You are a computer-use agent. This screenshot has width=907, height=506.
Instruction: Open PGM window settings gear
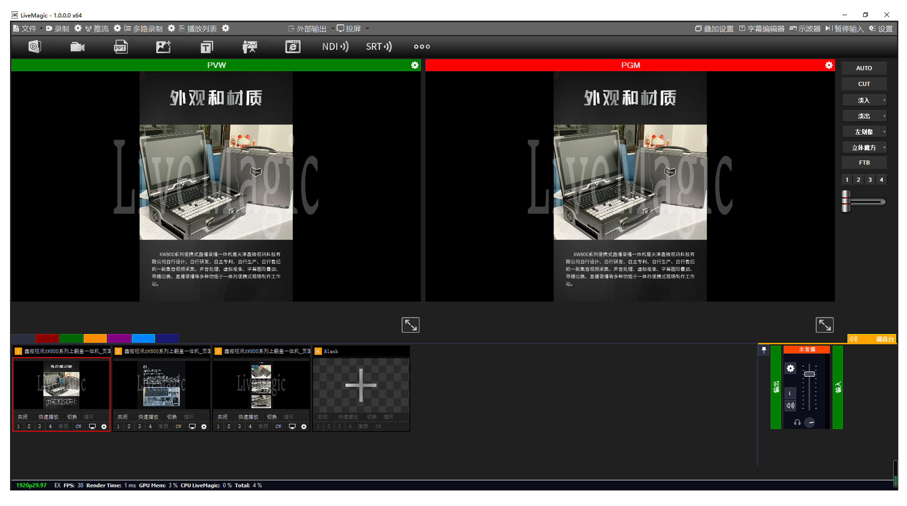click(x=828, y=65)
